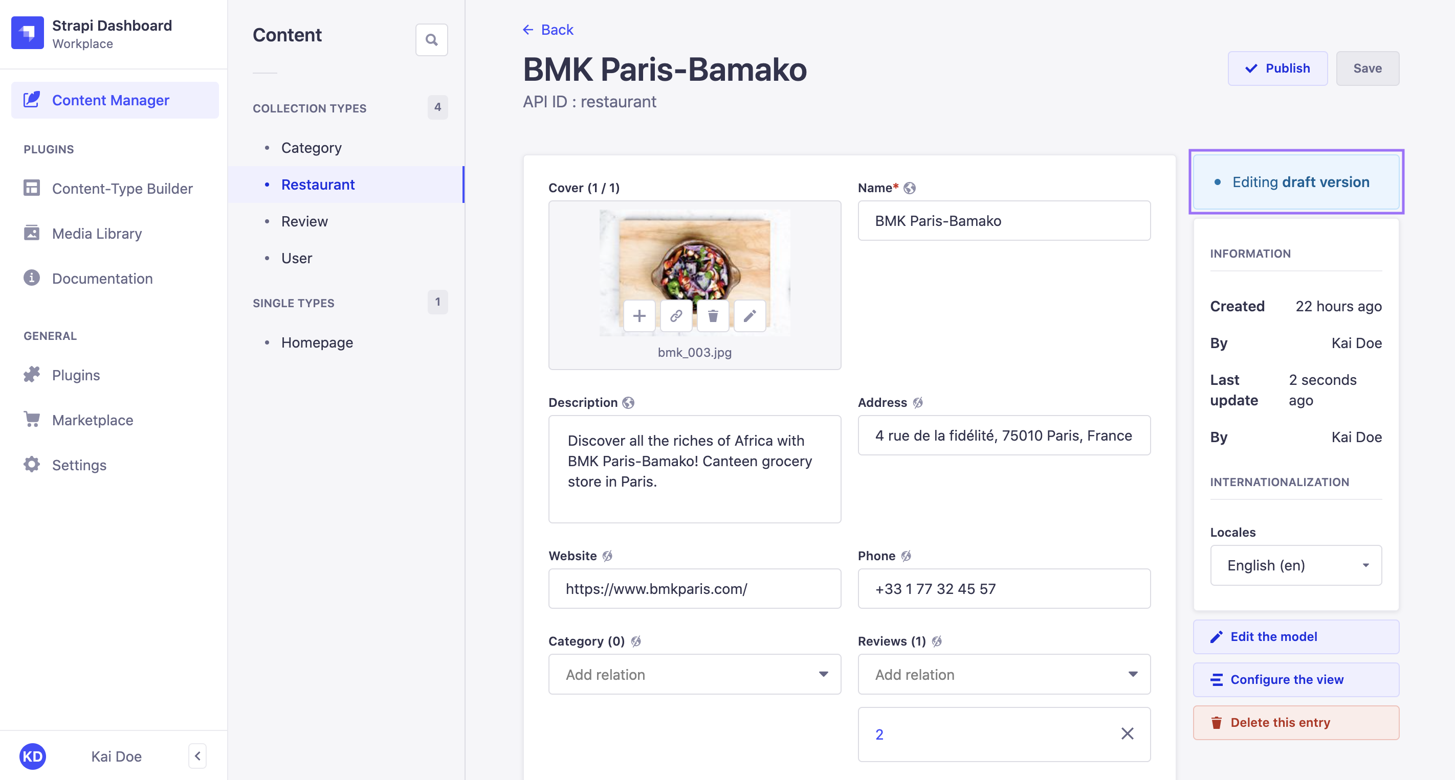The height and width of the screenshot is (780, 1455).
Task: Open Content-Type Builder in sidebar
Action: click(122, 188)
